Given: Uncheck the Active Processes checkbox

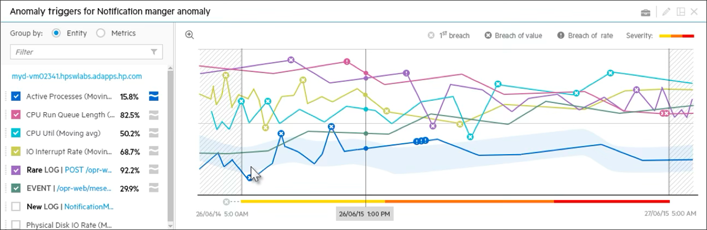Looking at the screenshot, I should click(16, 97).
